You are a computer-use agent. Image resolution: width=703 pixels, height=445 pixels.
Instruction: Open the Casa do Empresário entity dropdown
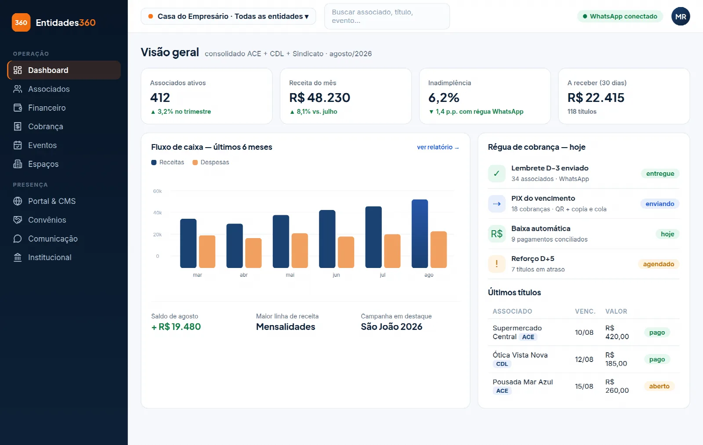pyautogui.click(x=228, y=16)
